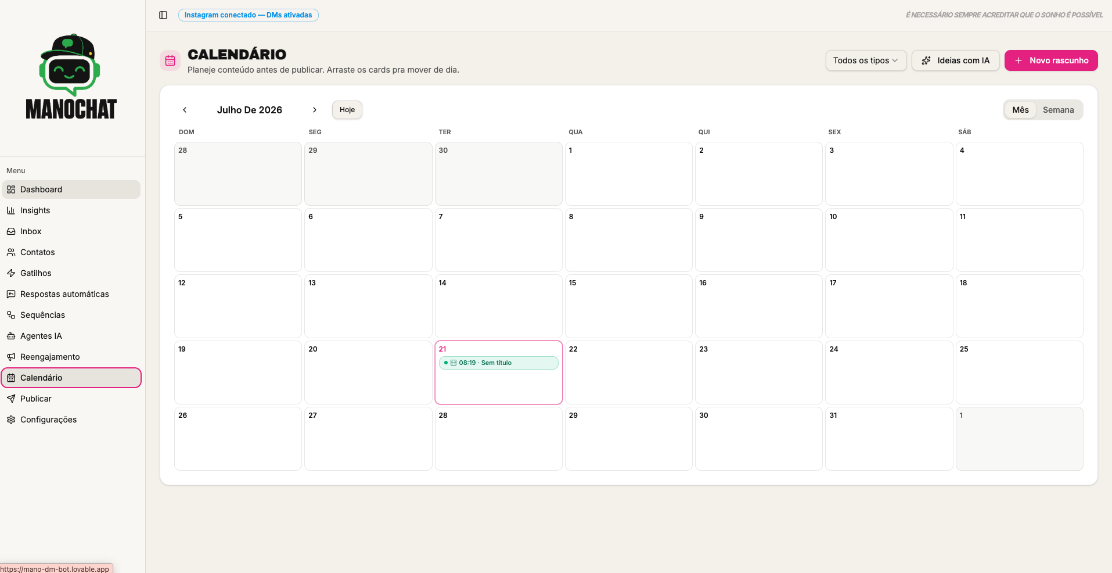The height and width of the screenshot is (573, 1112).
Task: Open Publicar from the menu
Action: (71, 399)
